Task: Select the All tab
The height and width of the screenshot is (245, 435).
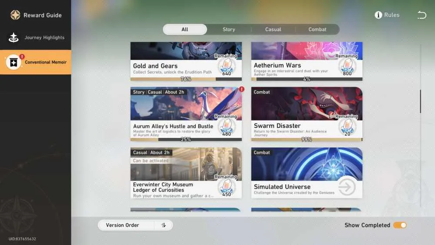Action: [185, 30]
